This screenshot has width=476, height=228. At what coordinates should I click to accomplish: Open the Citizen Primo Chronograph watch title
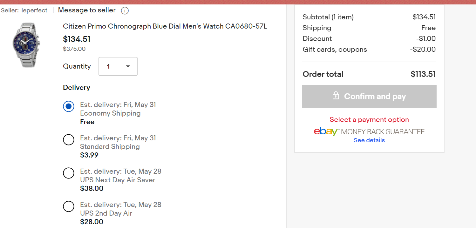165,26
